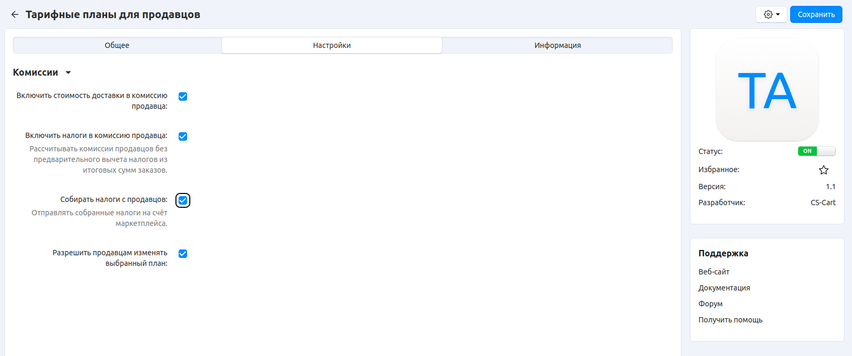The height and width of the screenshot is (356, 852).
Task: Open the Документация link
Action: coord(724,288)
